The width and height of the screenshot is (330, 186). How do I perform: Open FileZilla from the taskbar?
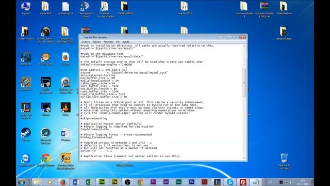[x=243, y=182]
